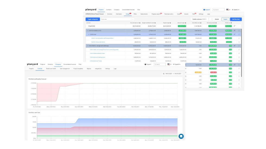Collapse the 12000 Excavation works category
The height and width of the screenshot is (149, 266).
(87, 31)
